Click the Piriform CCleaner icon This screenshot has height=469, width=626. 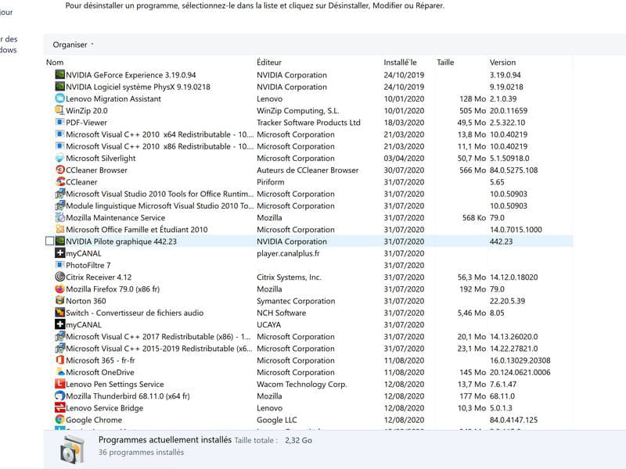tap(60, 182)
